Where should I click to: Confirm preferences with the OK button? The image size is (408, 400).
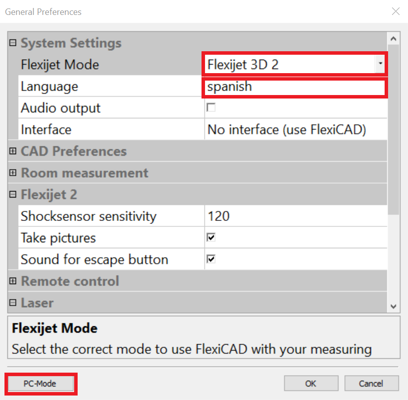click(x=311, y=384)
